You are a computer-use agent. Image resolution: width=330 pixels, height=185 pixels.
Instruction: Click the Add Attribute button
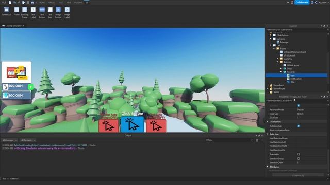pyautogui.click(x=298, y=175)
